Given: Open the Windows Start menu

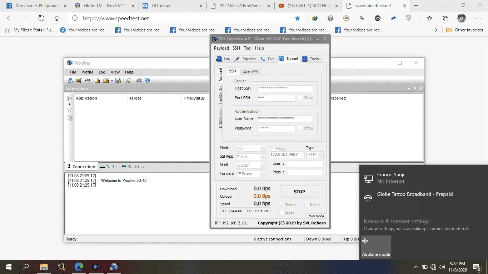Looking at the screenshot, I should click(x=9, y=267).
